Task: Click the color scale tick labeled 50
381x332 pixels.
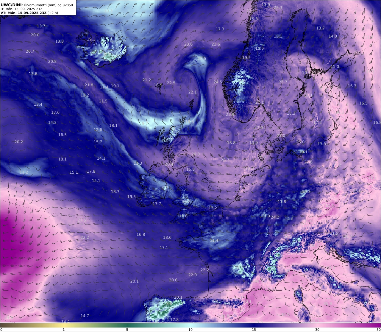Action: 378,330
